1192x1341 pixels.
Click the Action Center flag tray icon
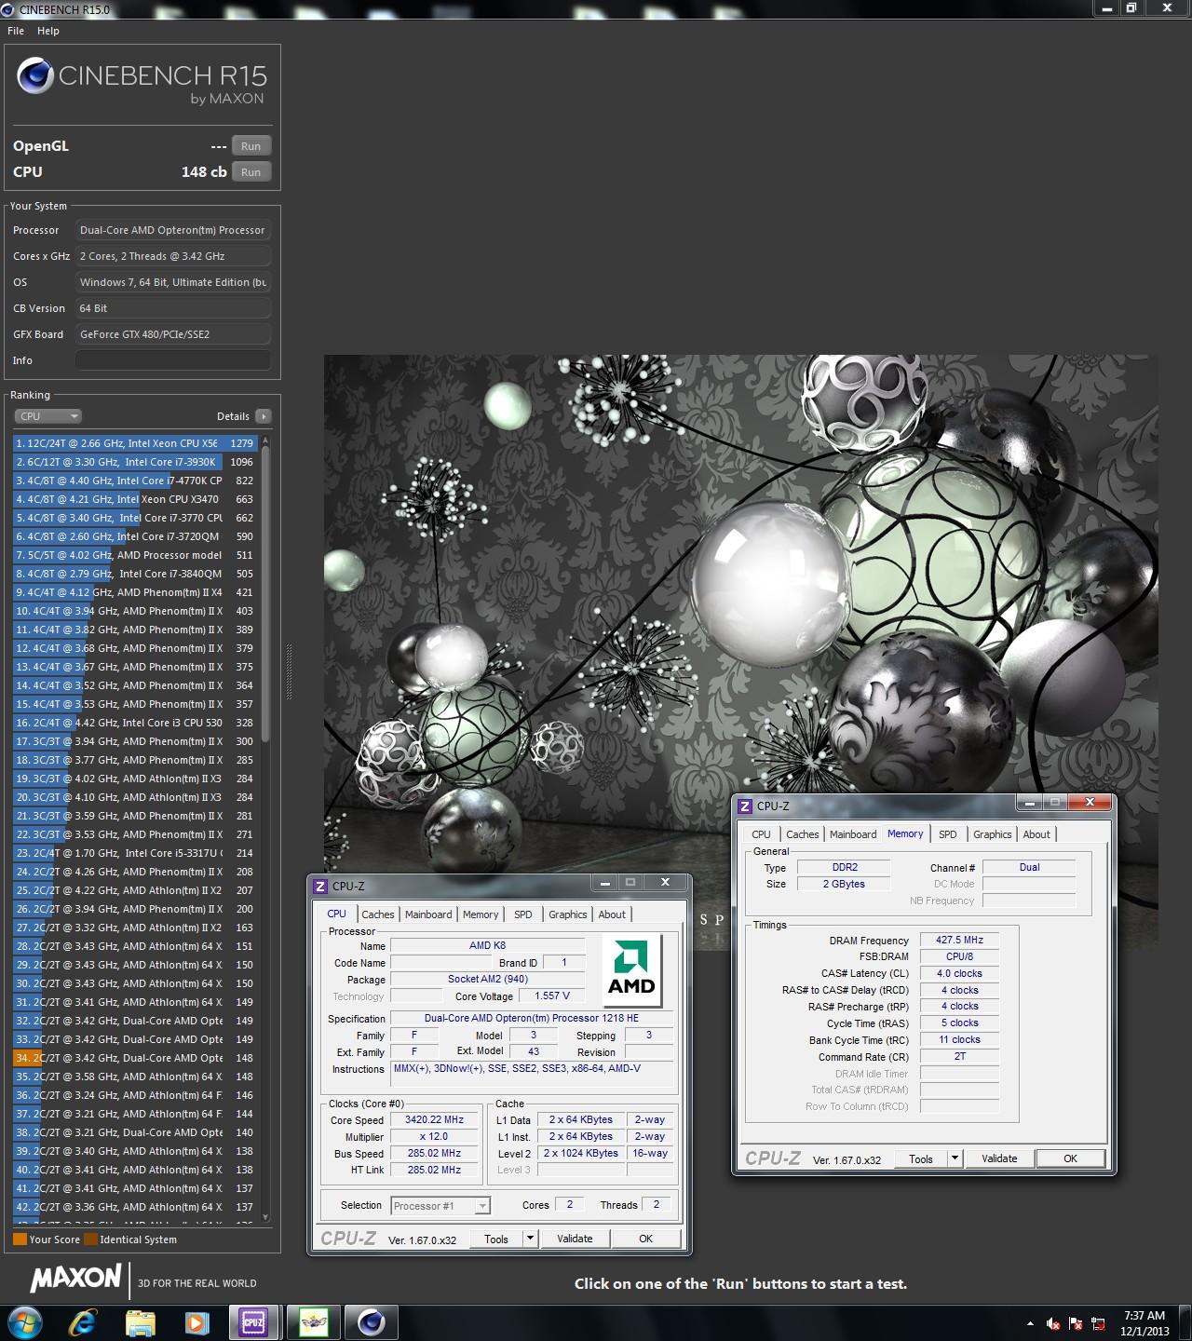pyautogui.click(x=1076, y=1323)
